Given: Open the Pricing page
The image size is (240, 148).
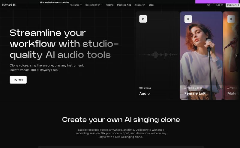Looking at the screenshot, I should click(109, 5).
